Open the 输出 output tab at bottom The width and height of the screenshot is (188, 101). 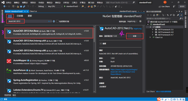pos(14,95)
